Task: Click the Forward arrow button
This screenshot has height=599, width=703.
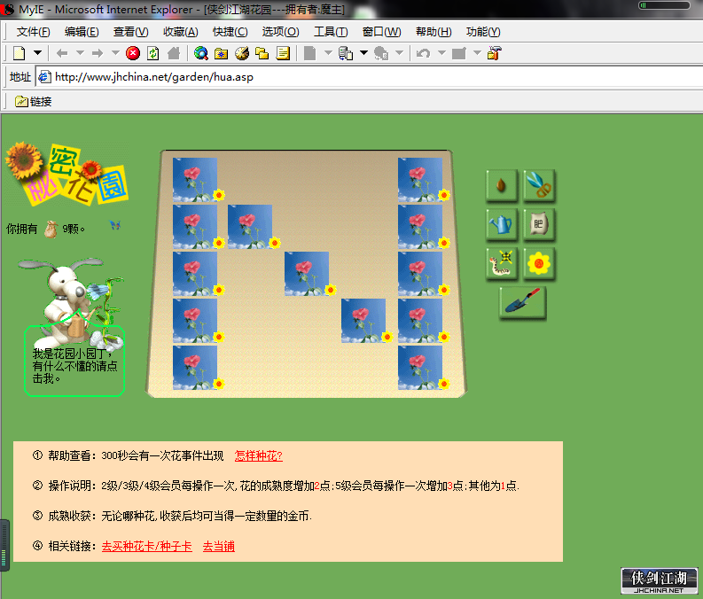Action: tap(98, 53)
